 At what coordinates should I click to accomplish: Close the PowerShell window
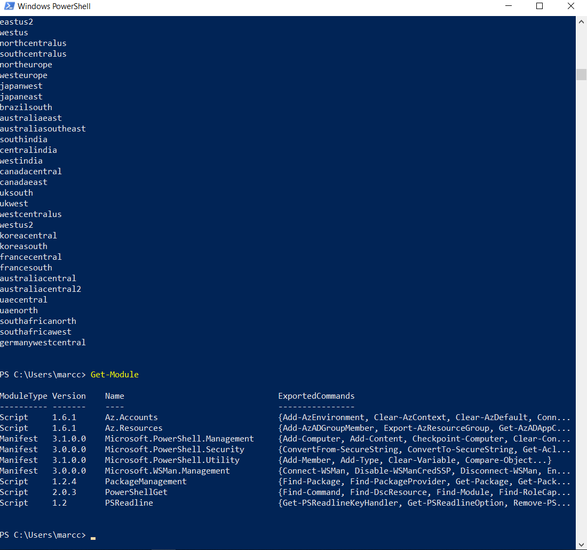[x=570, y=6]
